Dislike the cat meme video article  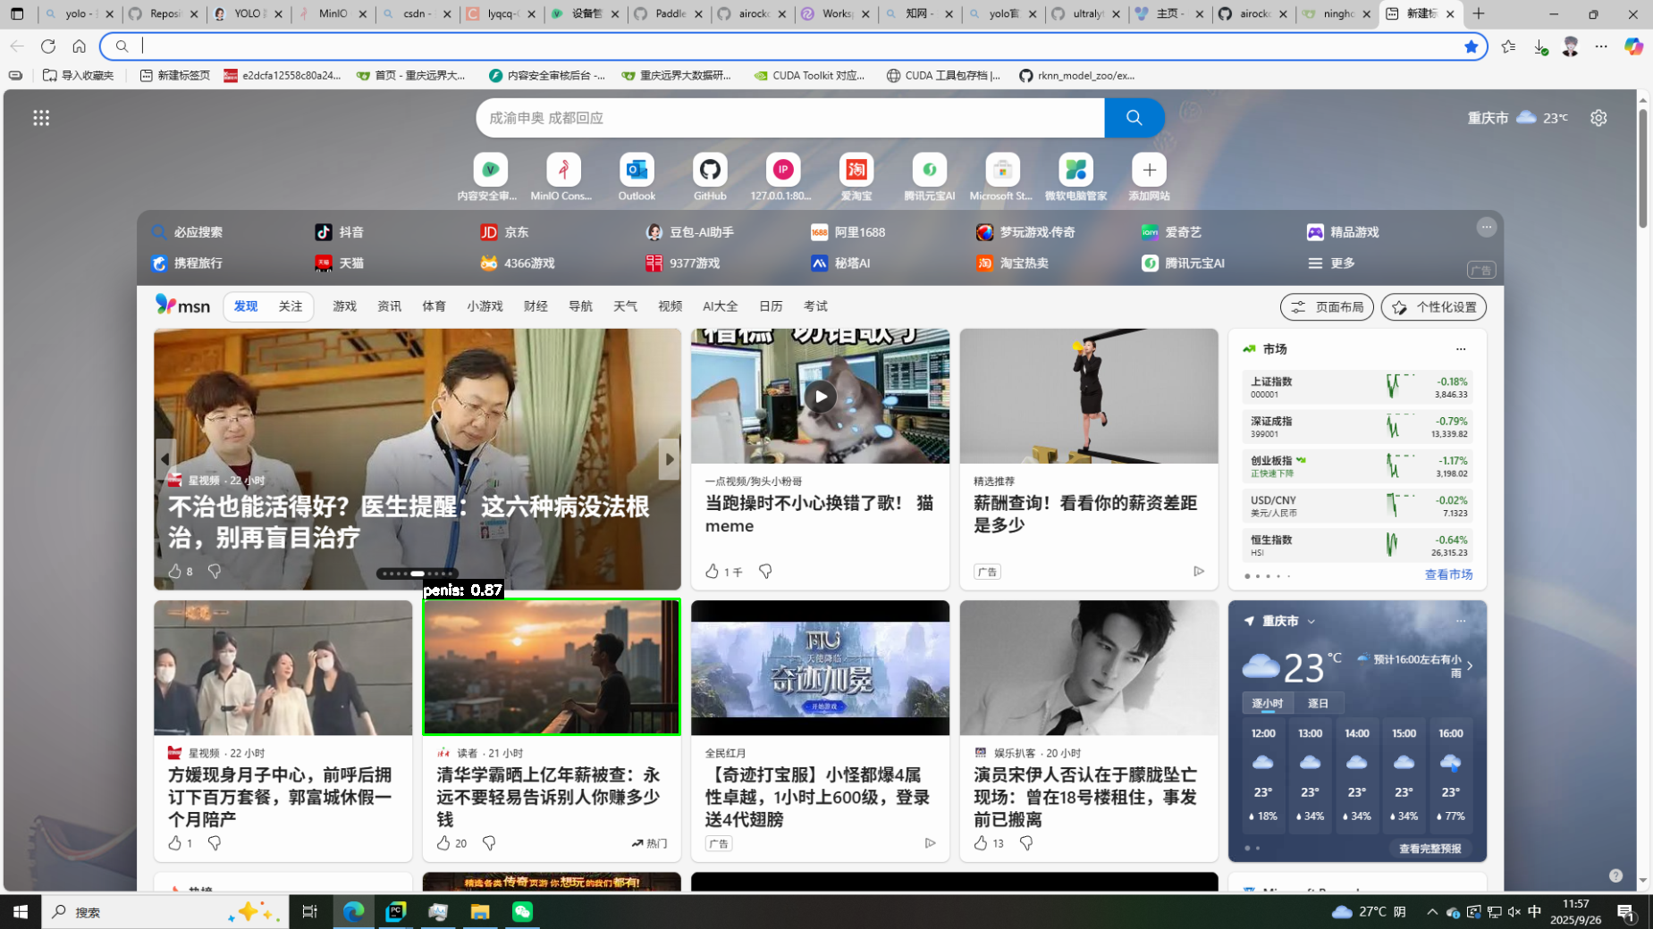click(x=765, y=571)
